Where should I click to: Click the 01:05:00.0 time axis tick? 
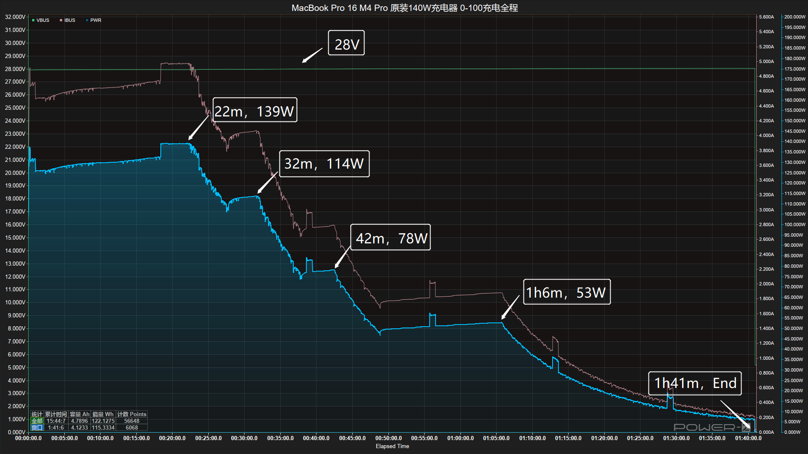tap(496, 438)
